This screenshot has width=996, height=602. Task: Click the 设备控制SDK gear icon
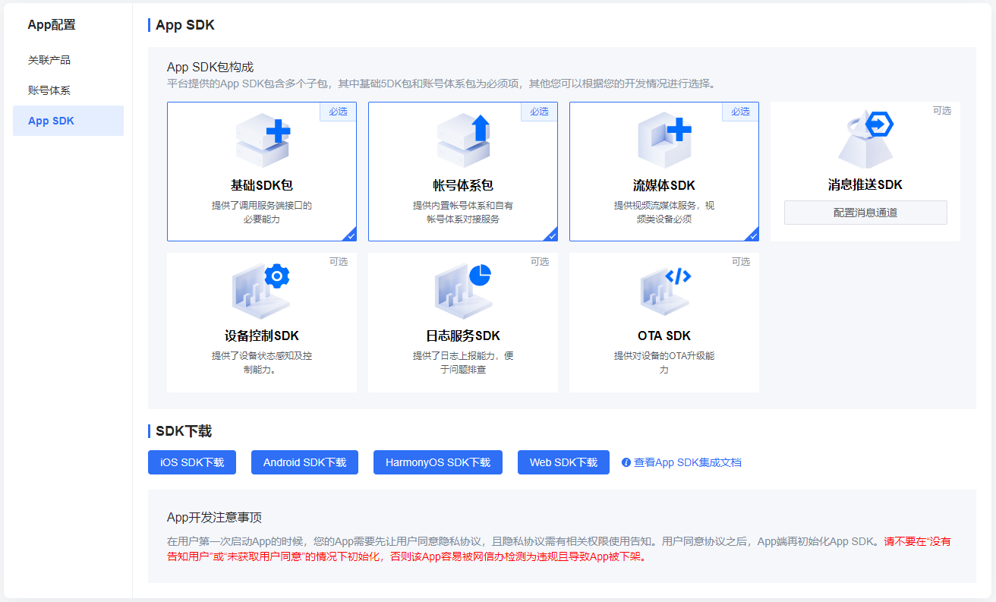261,291
